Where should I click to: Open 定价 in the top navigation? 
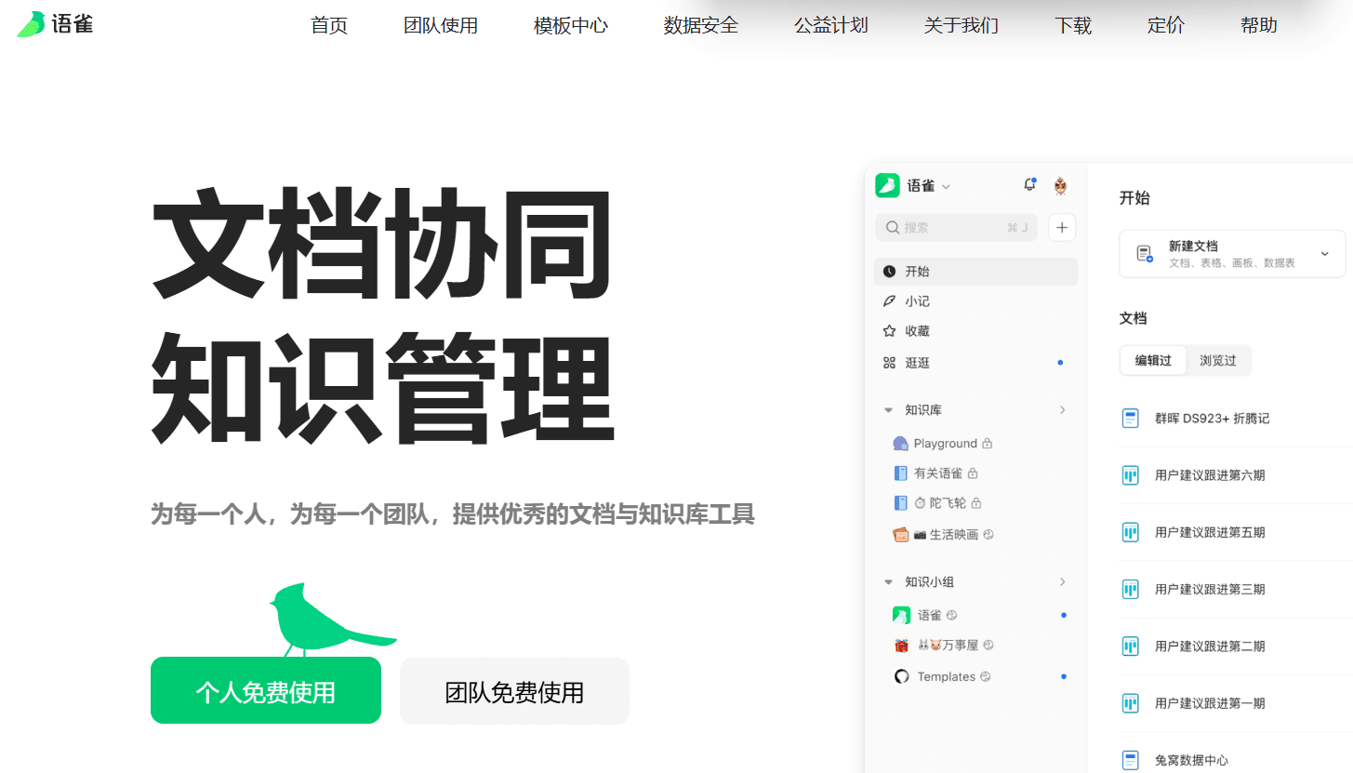point(1166,26)
